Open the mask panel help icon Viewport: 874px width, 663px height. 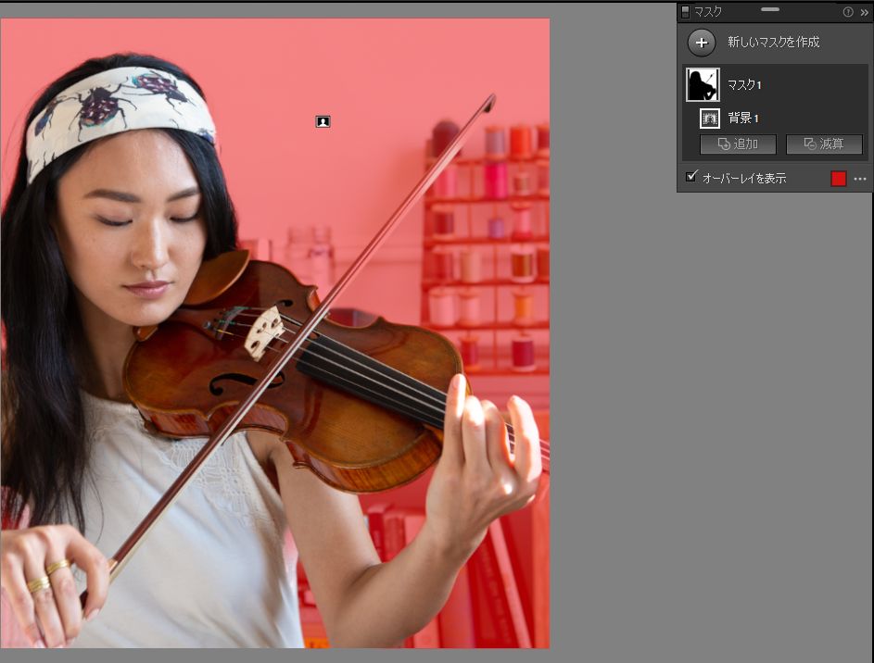coord(848,12)
